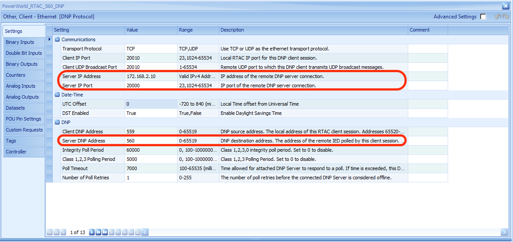Screen dimensions: 513x242
Task: Open the Binary Inputs tab
Action: pyautogui.click(x=24, y=42)
